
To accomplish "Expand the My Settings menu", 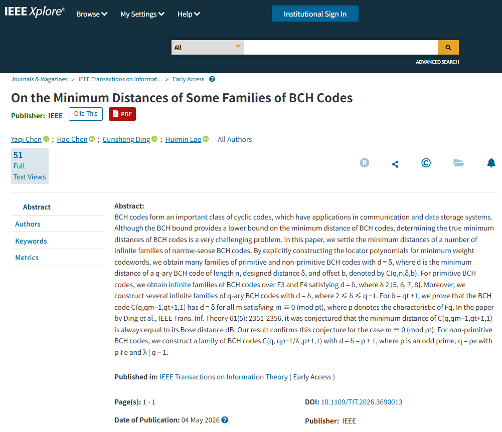I will coord(142,14).
